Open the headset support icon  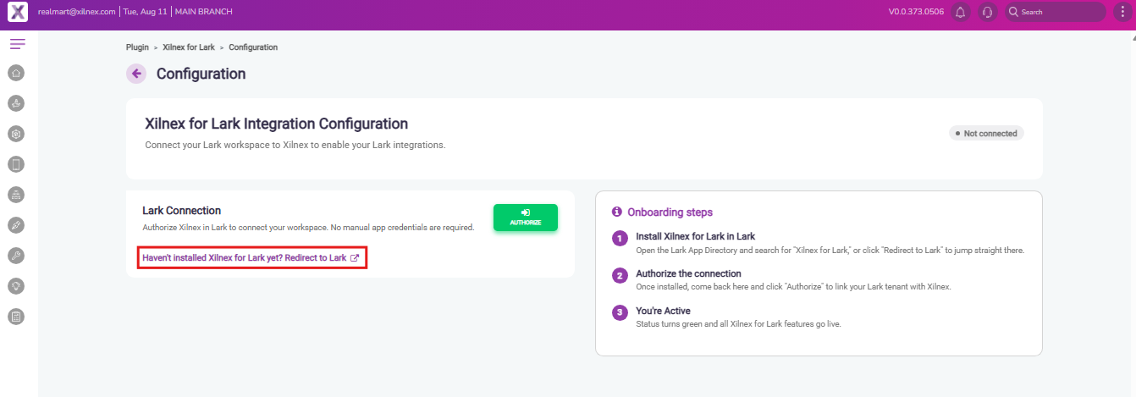pyautogui.click(x=987, y=12)
